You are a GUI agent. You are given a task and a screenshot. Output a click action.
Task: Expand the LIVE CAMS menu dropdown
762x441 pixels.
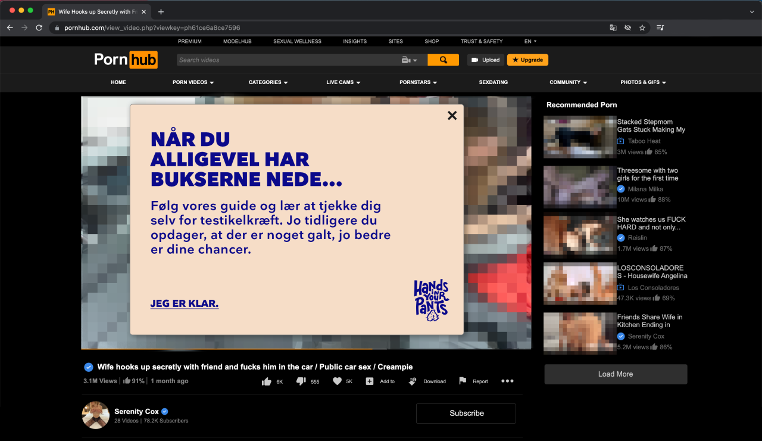coord(343,82)
